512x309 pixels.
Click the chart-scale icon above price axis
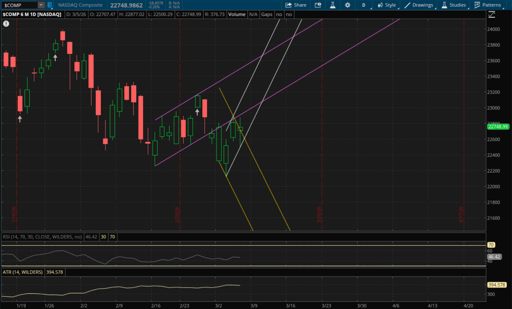tap(492, 15)
